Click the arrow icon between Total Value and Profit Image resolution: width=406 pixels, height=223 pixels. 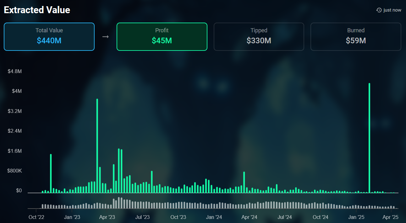(x=106, y=37)
